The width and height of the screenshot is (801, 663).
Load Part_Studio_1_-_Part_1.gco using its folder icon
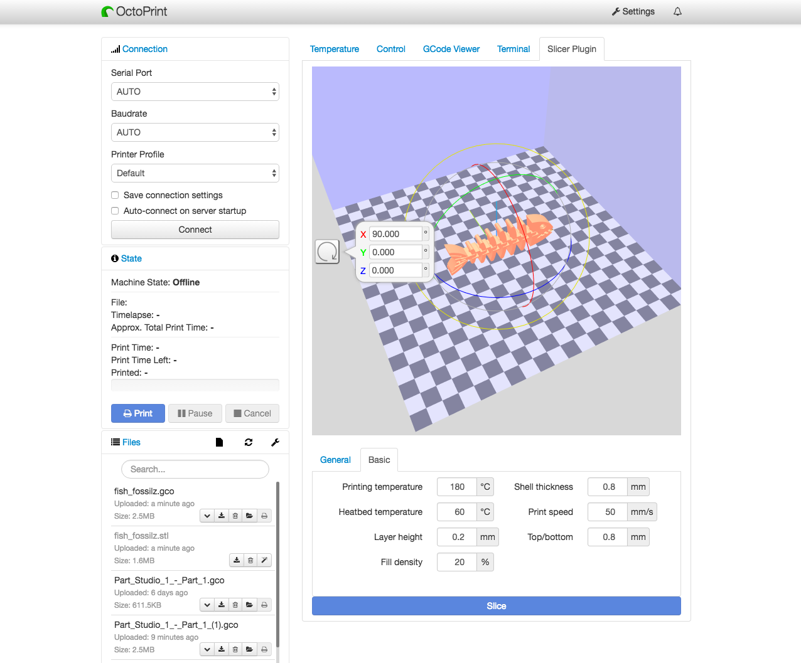249,605
